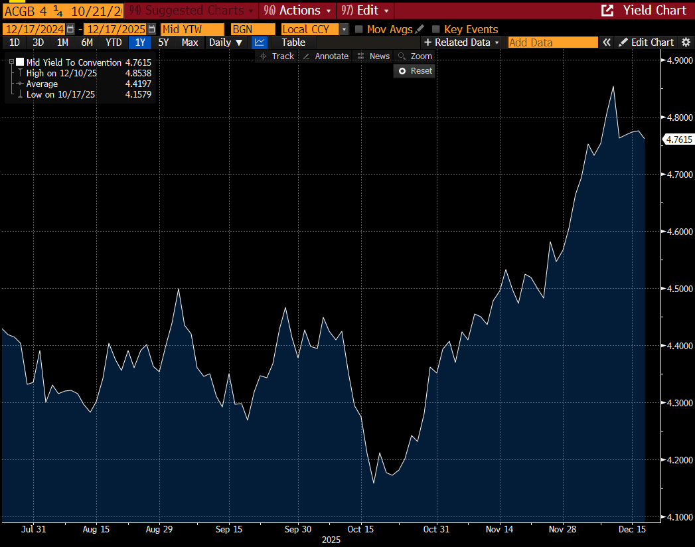Screen dimensions: 695x547
Task: Toggle the Key Events checkbox
Action: (x=436, y=29)
